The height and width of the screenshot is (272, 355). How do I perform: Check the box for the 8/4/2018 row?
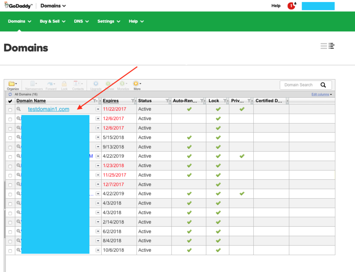click(10, 242)
